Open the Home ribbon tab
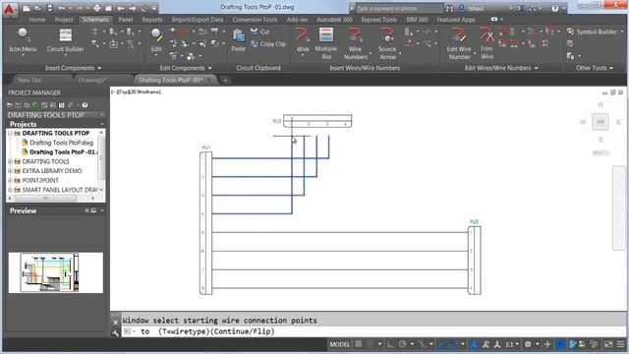This screenshot has height=354, width=629. point(37,20)
